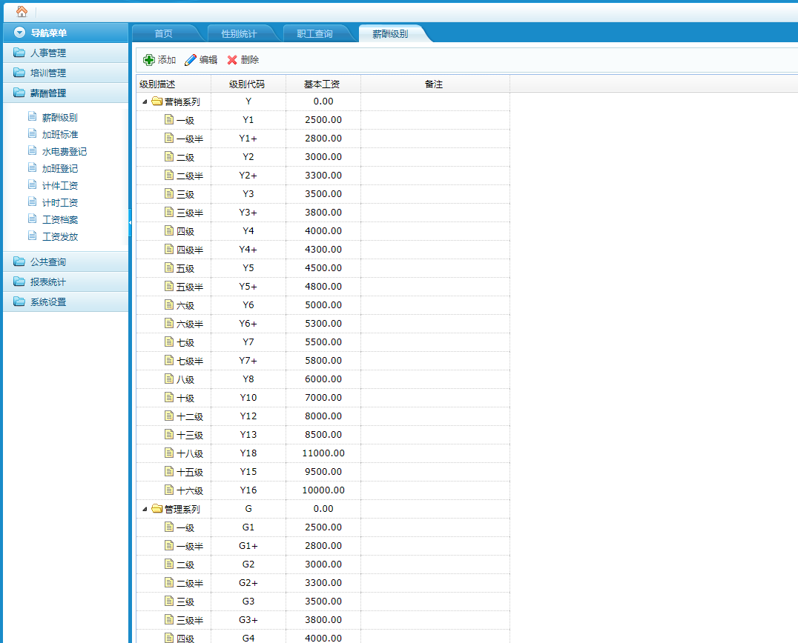798x643 pixels.
Task: Open the 加班标准 menu link
Action: point(60,135)
